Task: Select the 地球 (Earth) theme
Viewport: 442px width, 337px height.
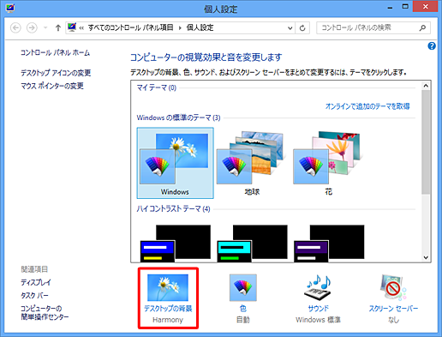Action: 252,163
